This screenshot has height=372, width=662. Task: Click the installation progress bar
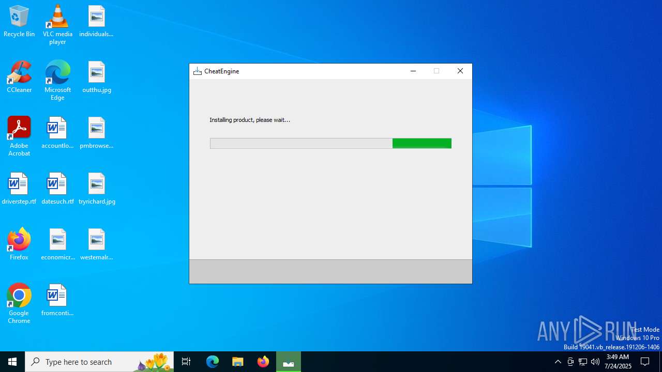tap(330, 143)
